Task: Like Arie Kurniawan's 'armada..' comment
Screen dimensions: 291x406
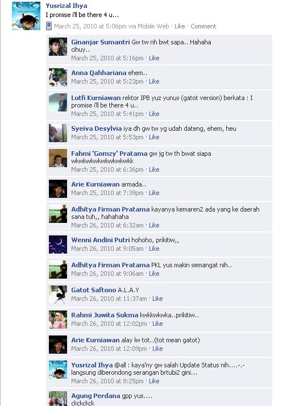Action: [154, 193]
